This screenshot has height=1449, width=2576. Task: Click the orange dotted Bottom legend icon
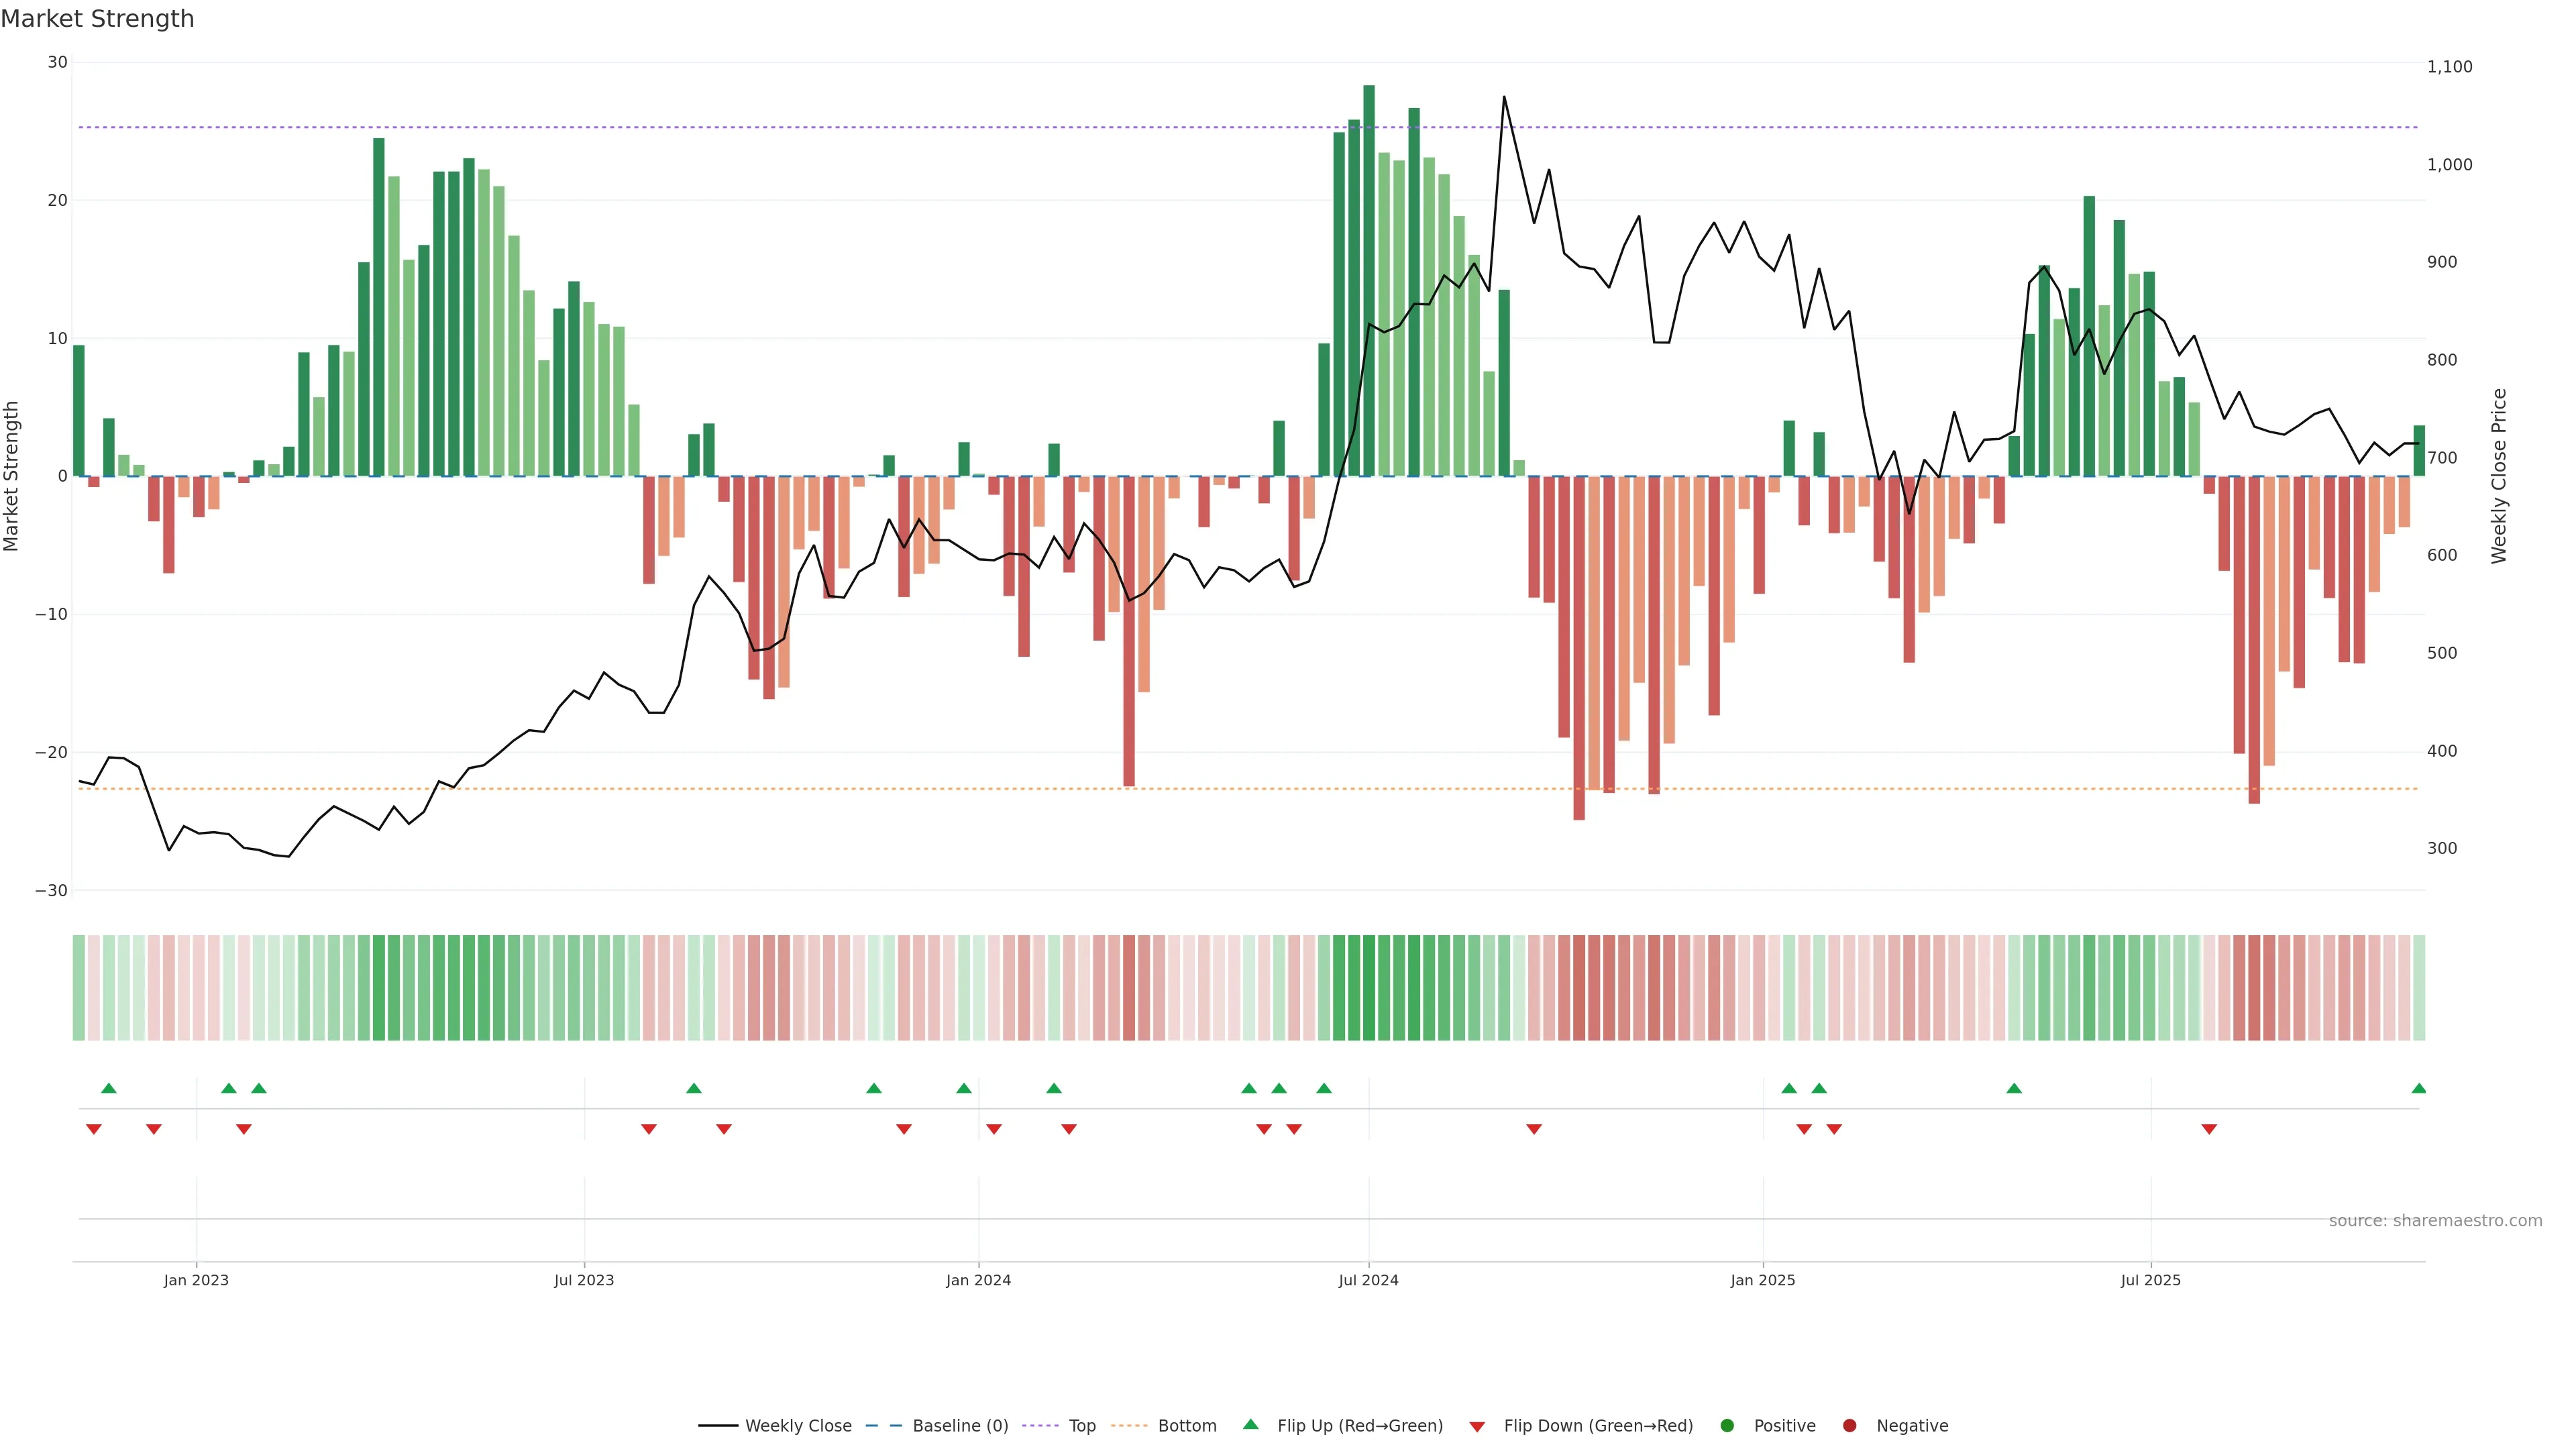click(1130, 1425)
